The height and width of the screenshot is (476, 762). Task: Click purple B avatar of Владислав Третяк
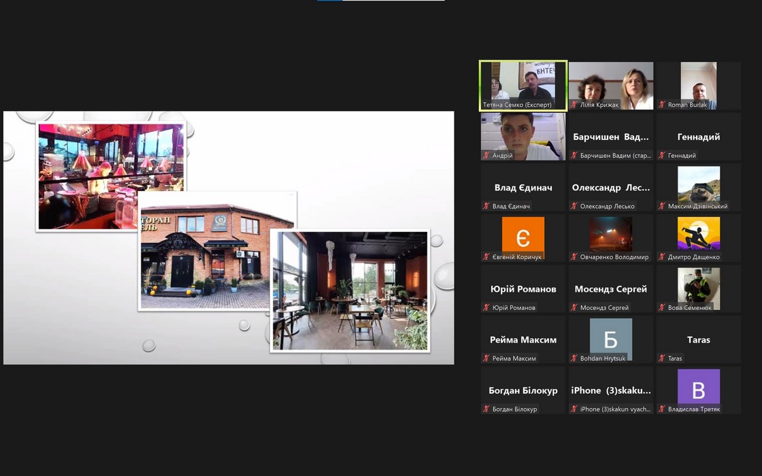(698, 389)
